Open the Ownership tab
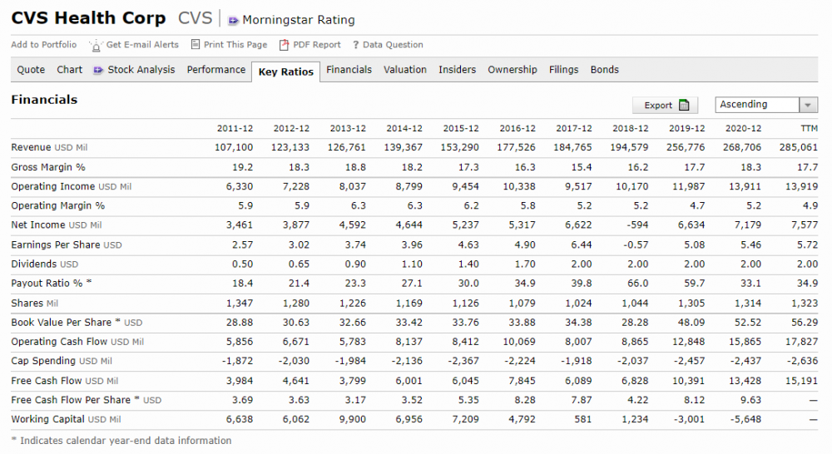This screenshot has height=454, width=832. [513, 70]
